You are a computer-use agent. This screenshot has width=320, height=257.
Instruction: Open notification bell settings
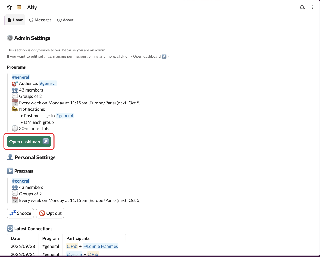pos(302,7)
